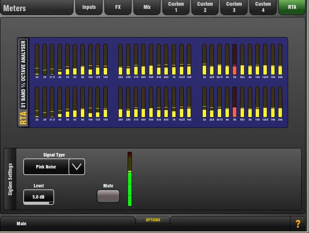This screenshot has height=233, width=309.
Task: Click the green SigGen level meter
Action: point(130,179)
